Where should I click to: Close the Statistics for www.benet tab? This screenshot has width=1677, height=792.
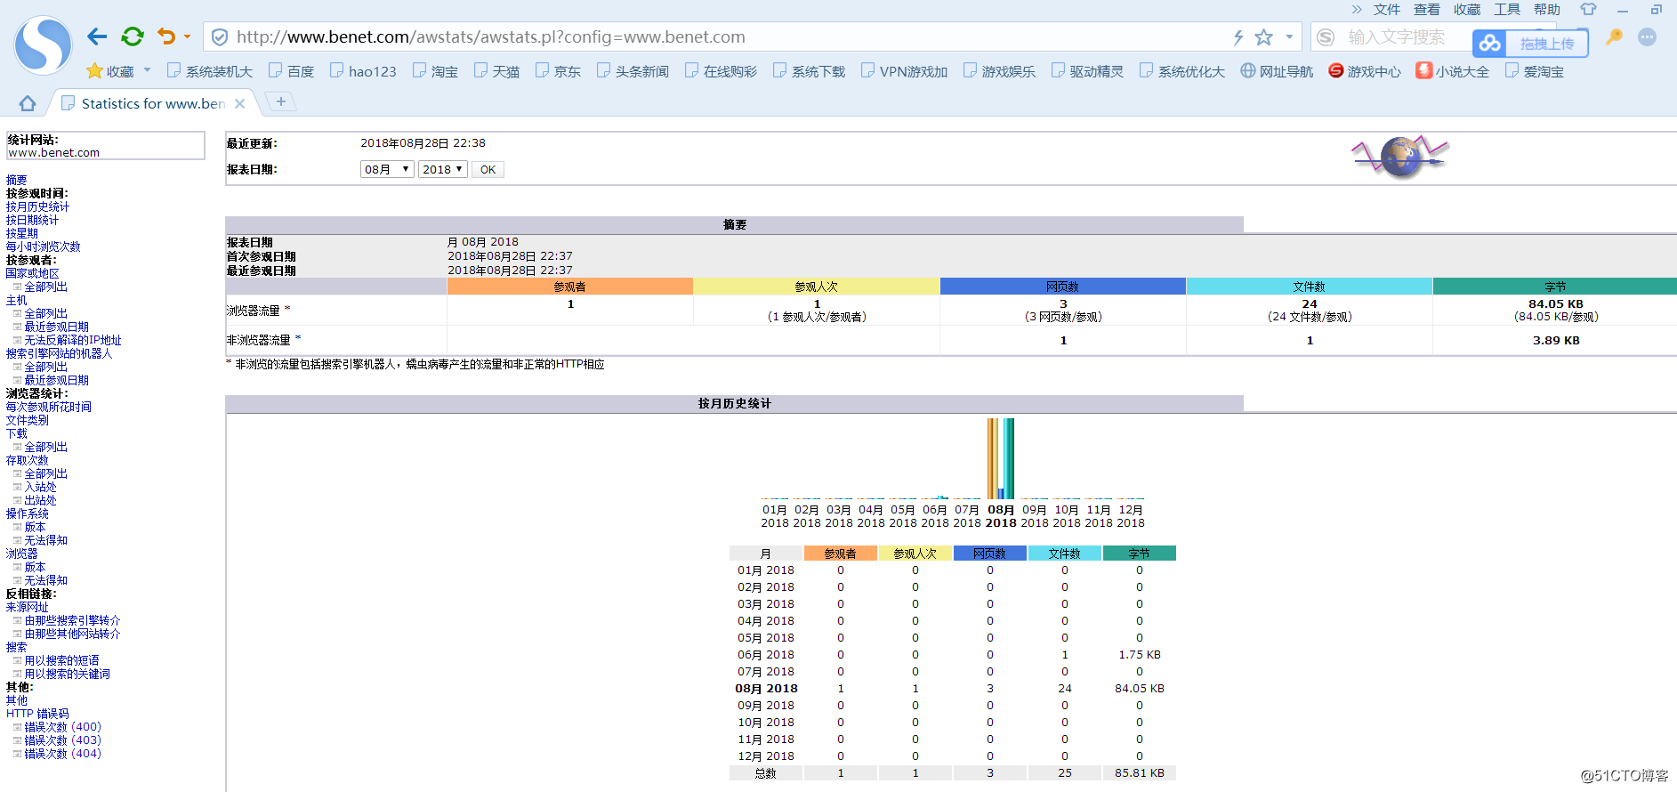click(x=239, y=104)
